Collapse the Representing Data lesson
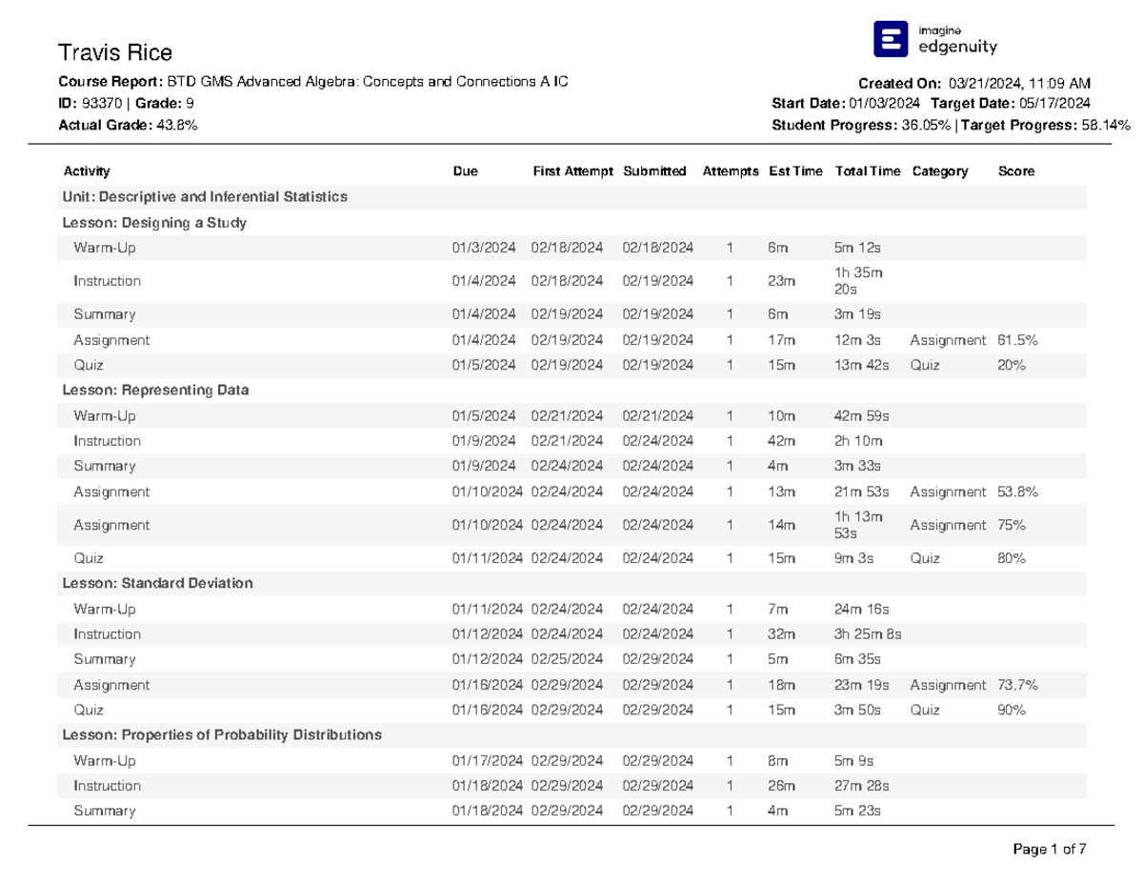Image resolution: width=1143 pixels, height=883 pixels. tap(156, 390)
